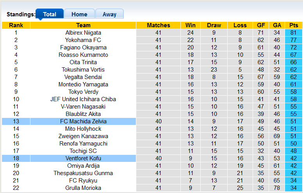
Task: Click the Draw column header
Action: 214,25
